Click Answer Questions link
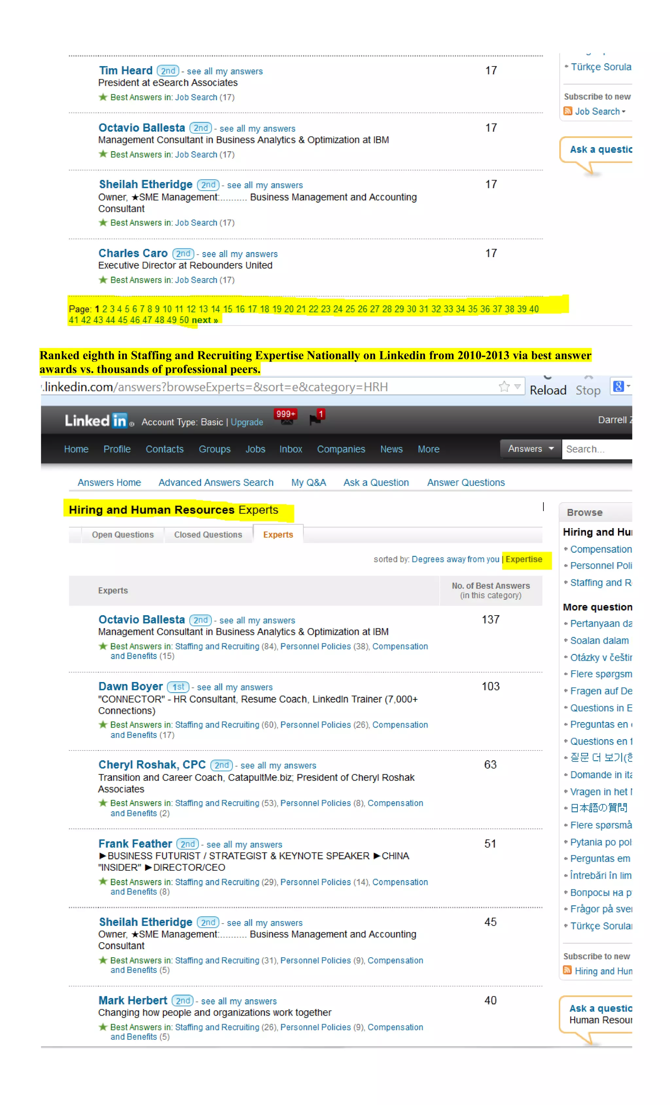 (x=466, y=482)
